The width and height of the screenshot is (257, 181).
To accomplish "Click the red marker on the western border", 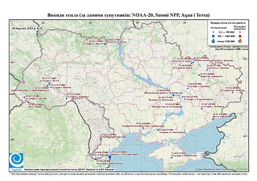I will 29,102.
